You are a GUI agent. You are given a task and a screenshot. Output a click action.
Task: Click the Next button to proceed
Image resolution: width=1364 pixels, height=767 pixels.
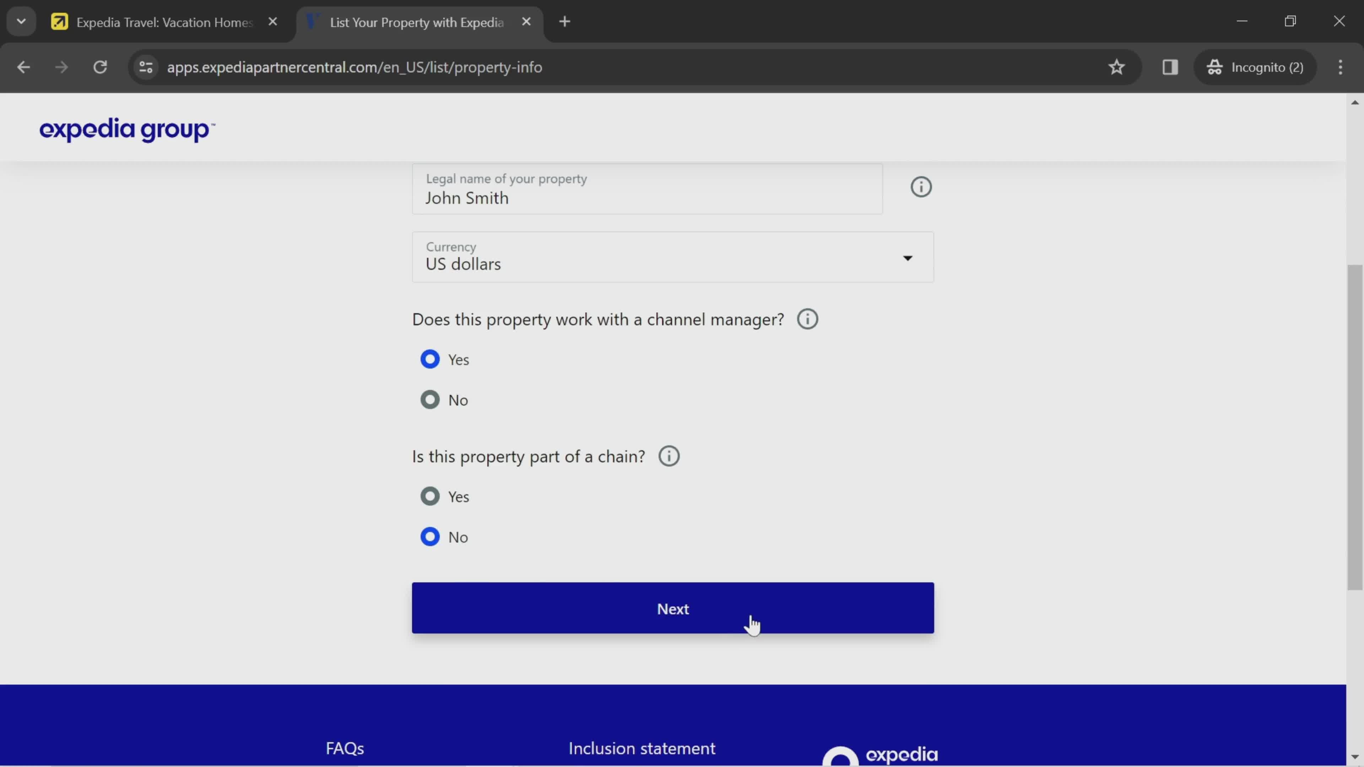(673, 608)
